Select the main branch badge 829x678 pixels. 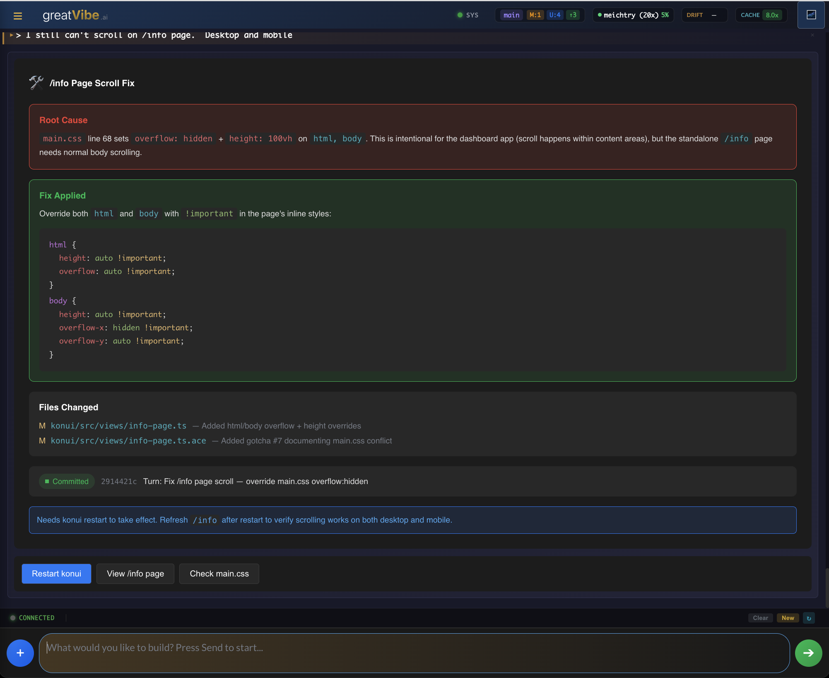coord(511,15)
